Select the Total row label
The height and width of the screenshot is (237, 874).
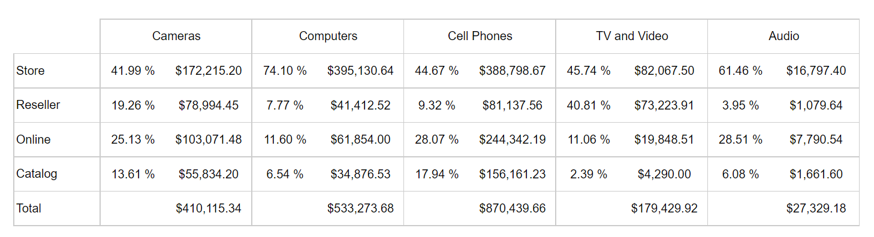tap(29, 208)
